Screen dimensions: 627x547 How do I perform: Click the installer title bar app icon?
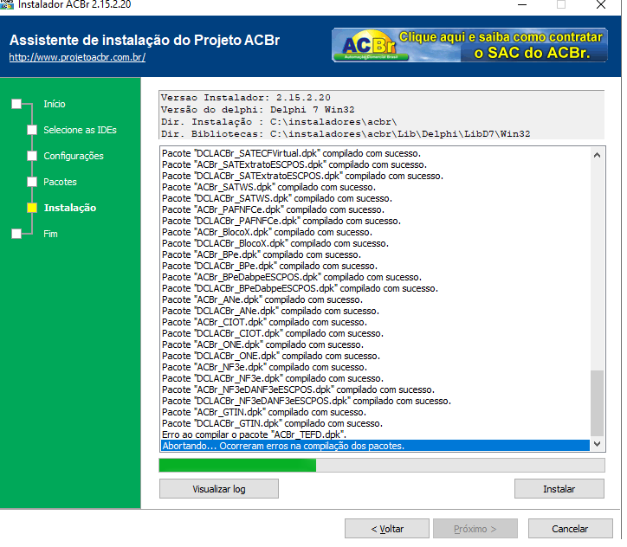(7, 4)
